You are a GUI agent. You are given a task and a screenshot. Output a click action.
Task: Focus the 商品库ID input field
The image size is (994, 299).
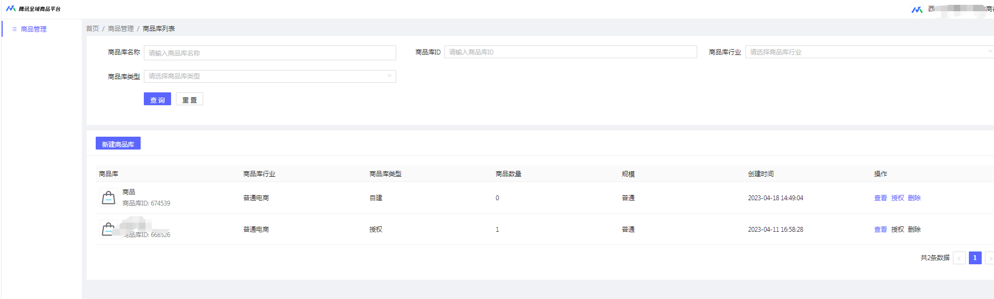(x=570, y=52)
